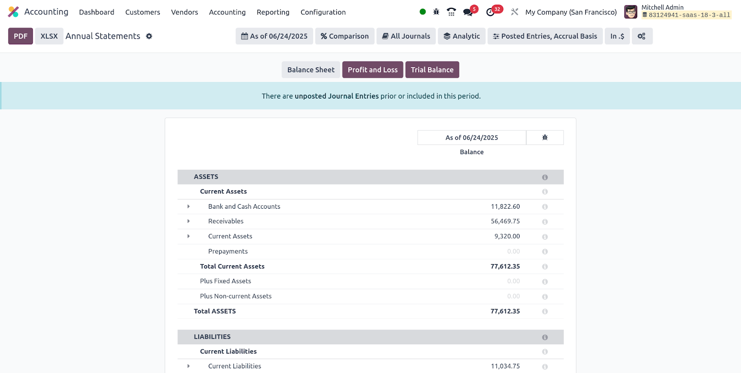Switch to the Profit and Loss section
Screen dimensions: 741x373
point(373,70)
